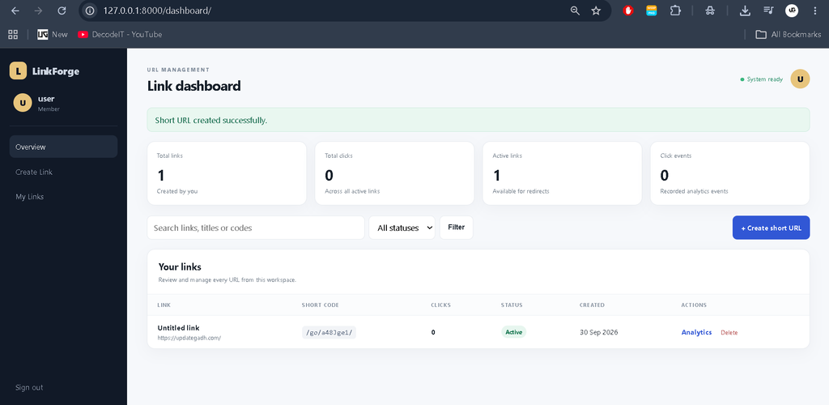Open Analytics for Untitled link
This screenshot has height=405, width=829.
click(696, 333)
